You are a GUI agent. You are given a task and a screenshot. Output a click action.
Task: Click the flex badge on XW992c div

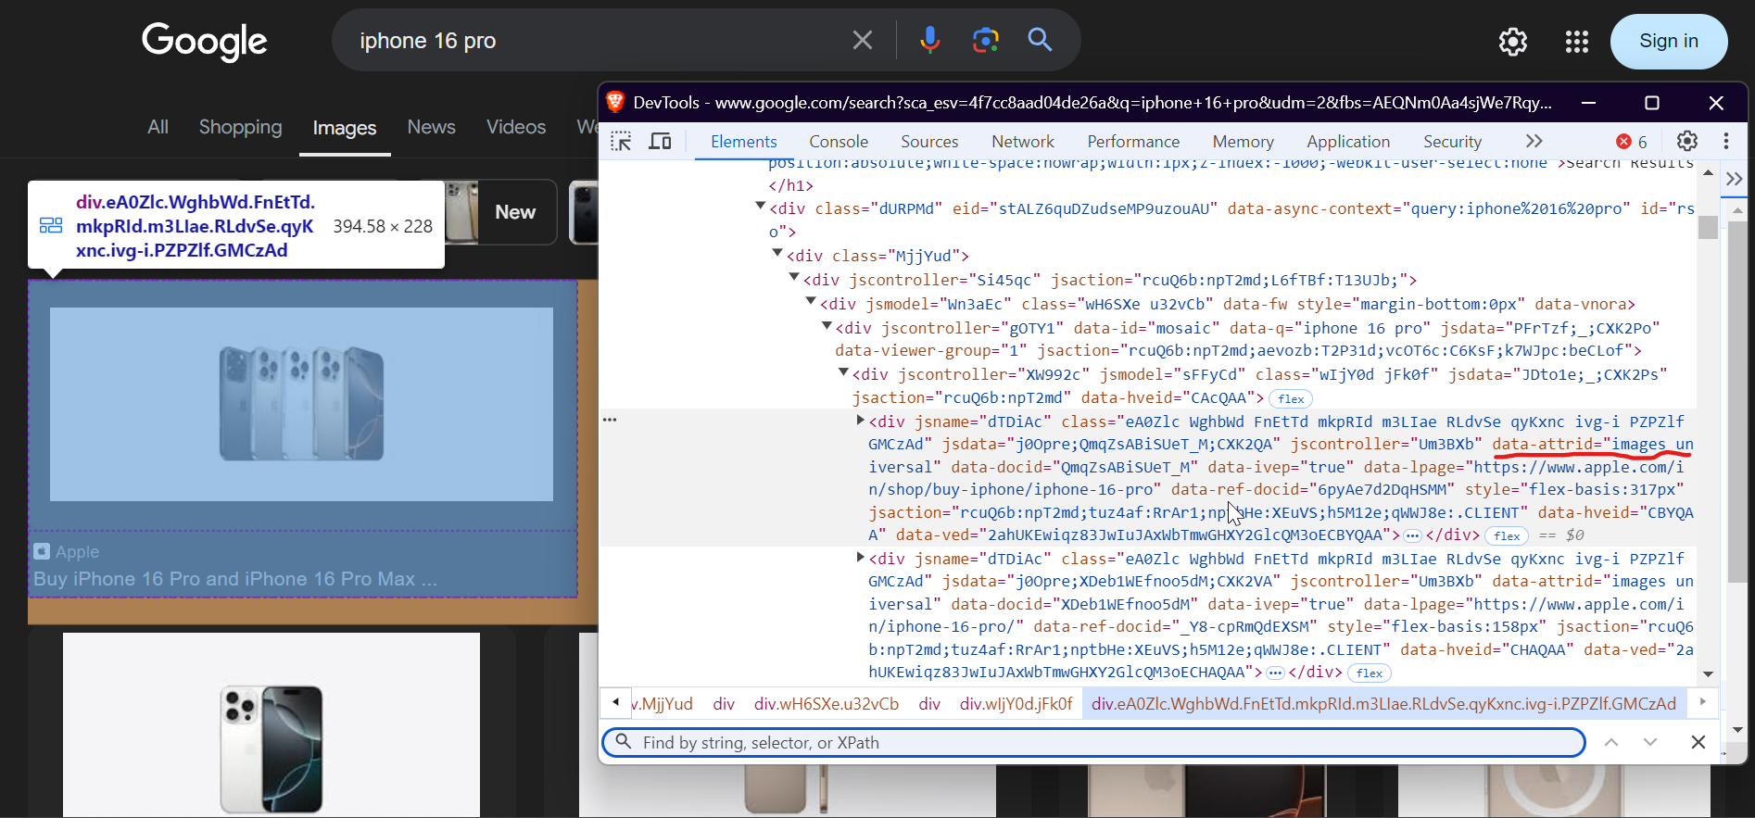(1291, 398)
